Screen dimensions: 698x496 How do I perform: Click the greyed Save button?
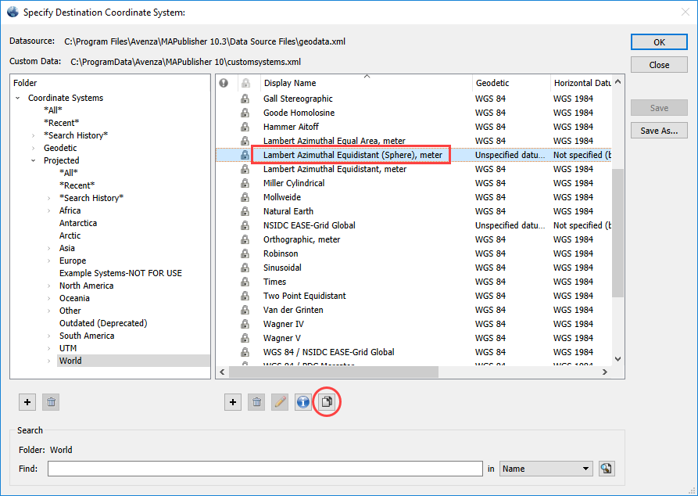(659, 108)
